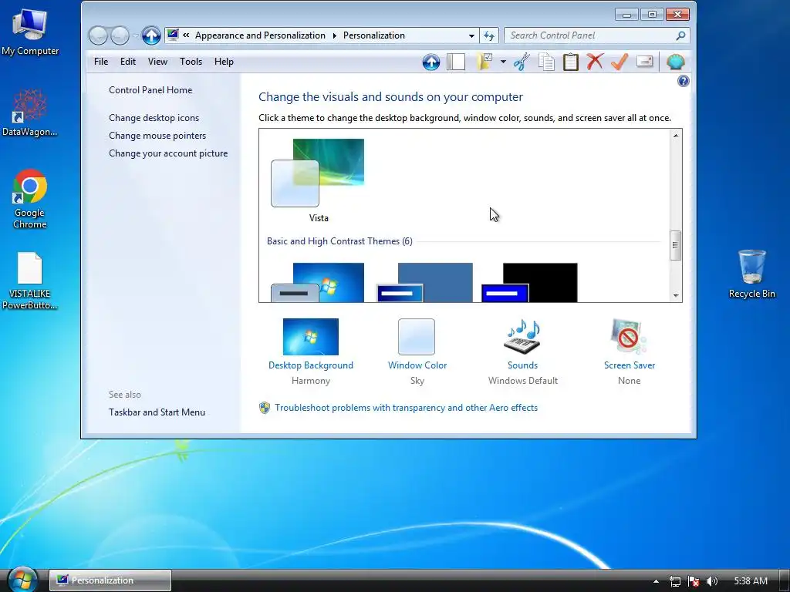Open the Help menu

[224, 62]
